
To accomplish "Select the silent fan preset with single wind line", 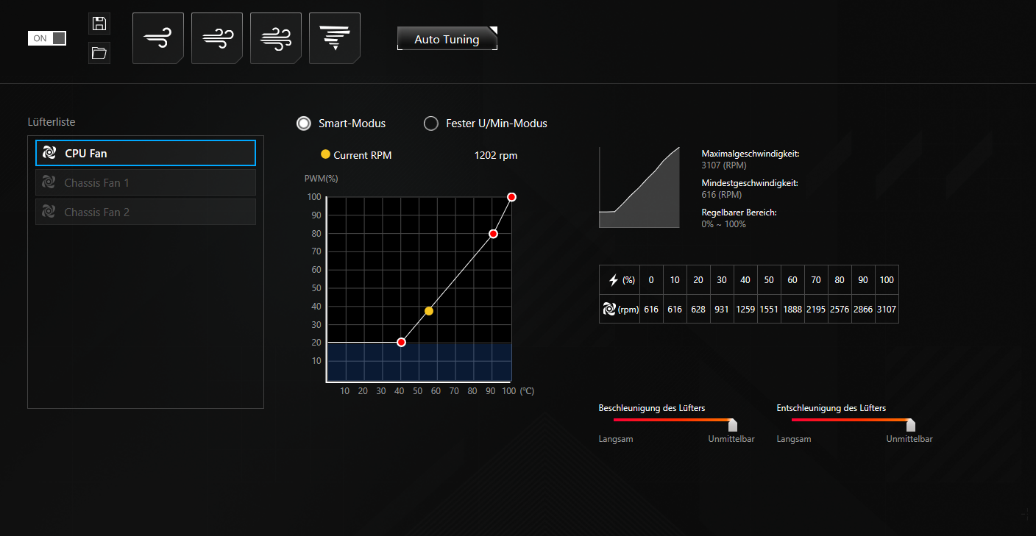I will 157,38.
